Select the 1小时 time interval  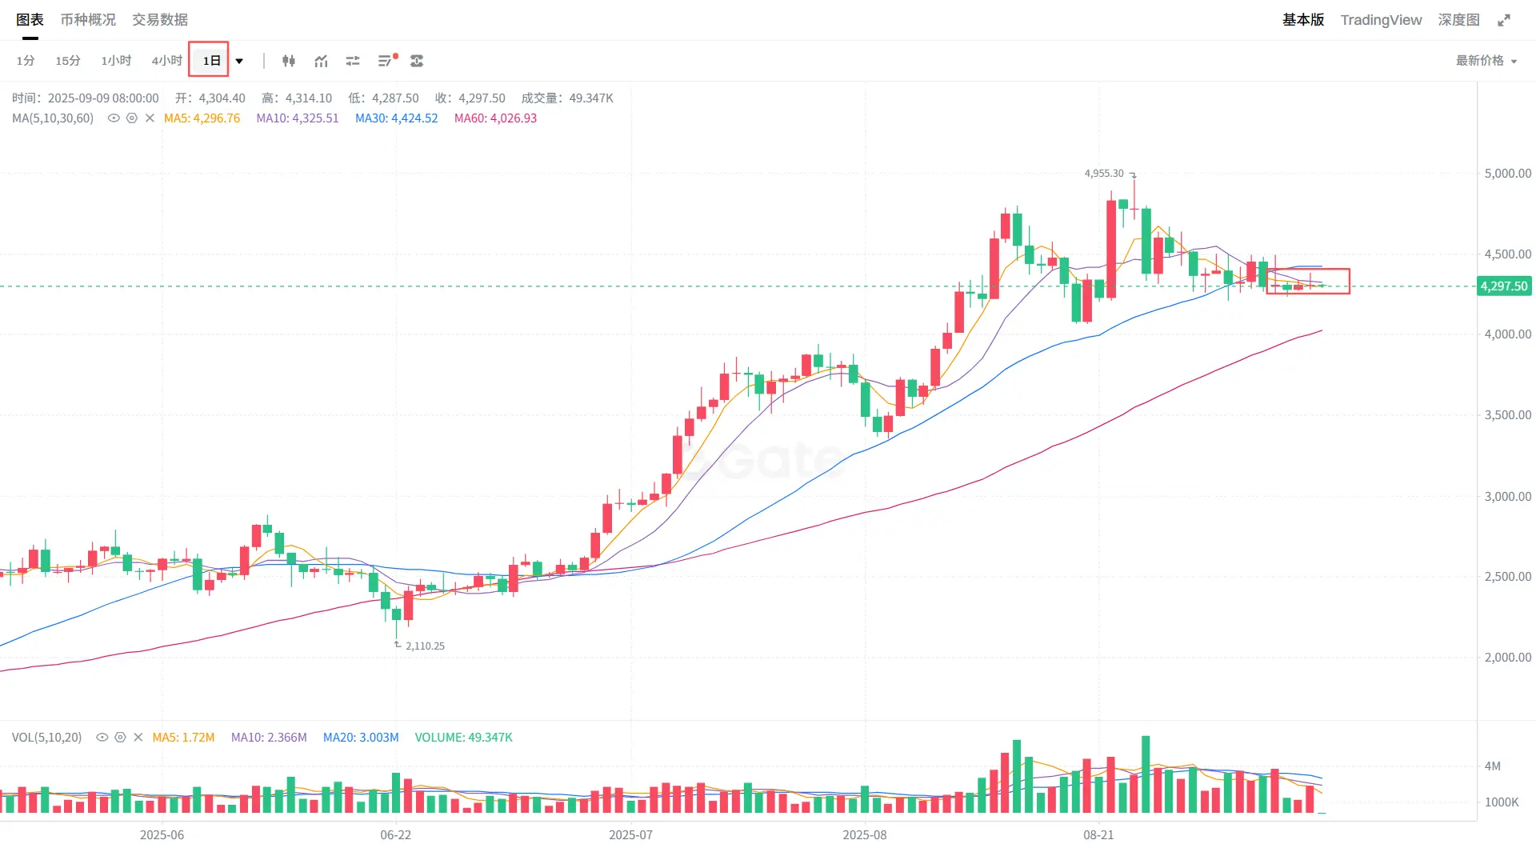click(x=116, y=61)
